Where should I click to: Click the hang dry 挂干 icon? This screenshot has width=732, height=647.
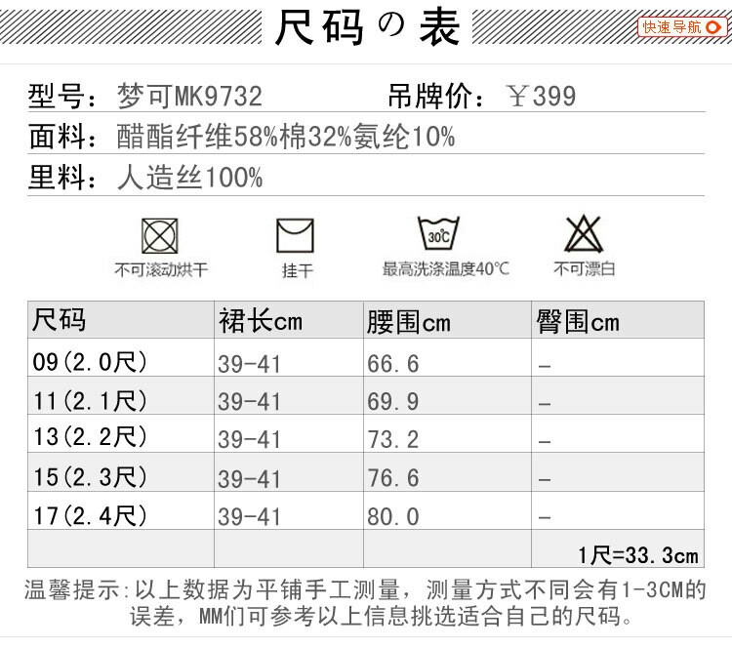pyautogui.click(x=295, y=236)
